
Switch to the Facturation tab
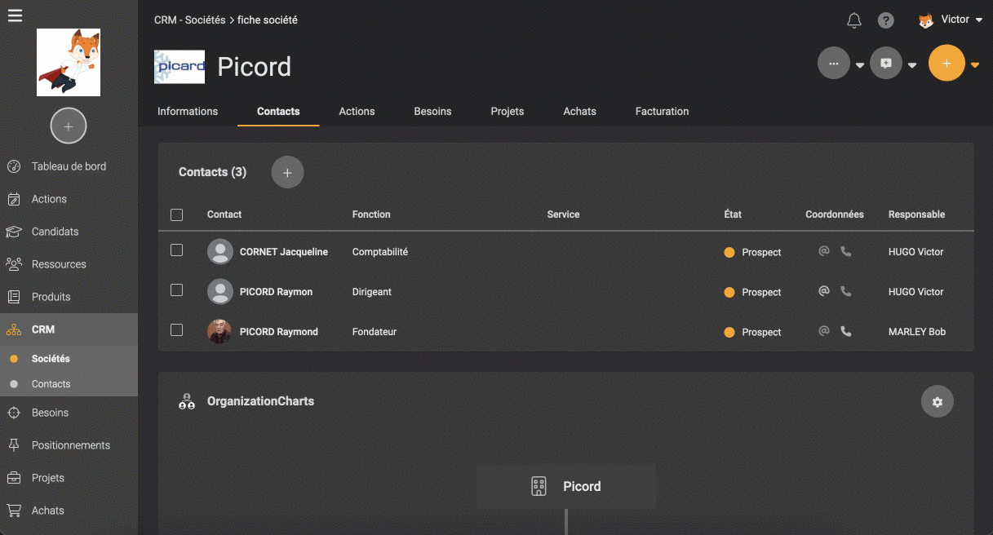(x=662, y=112)
